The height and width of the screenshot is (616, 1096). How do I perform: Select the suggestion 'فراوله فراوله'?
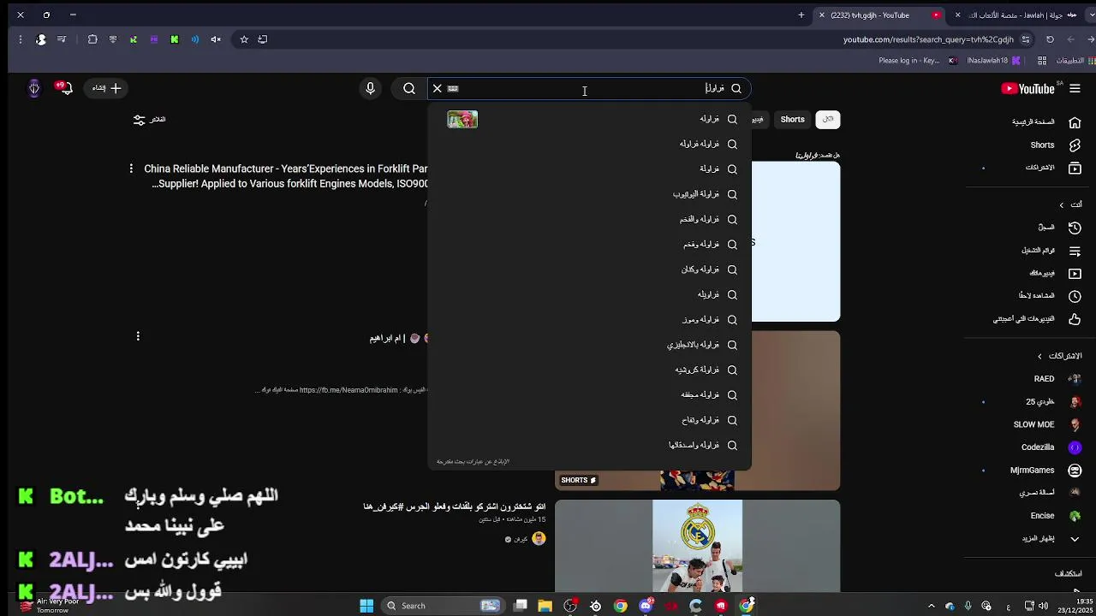point(589,144)
